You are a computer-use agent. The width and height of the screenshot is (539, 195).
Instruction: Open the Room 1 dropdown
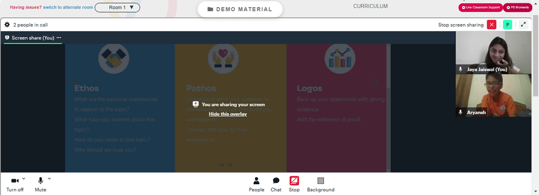[117, 7]
